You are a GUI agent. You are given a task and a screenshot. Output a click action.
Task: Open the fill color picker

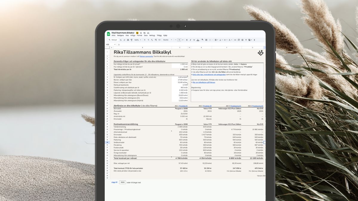coord(202,40)
